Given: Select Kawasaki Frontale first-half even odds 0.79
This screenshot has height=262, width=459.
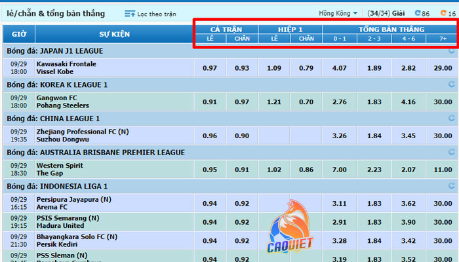Looking at the screenshot, I should [x=306, y=68].
